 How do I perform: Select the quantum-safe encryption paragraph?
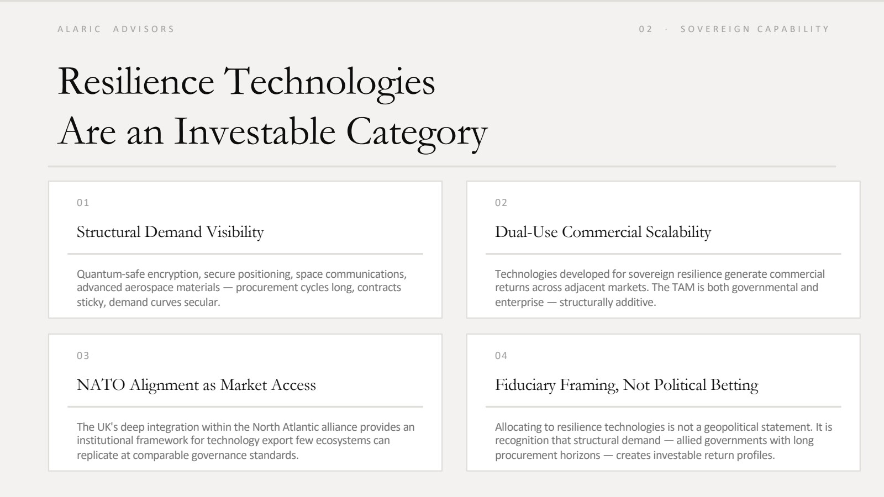(x=242, y=288)
